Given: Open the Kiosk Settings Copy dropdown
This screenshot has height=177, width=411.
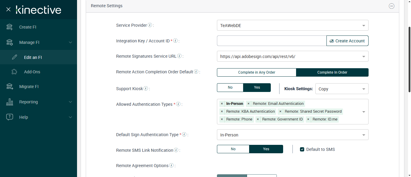Looking at the screenshot, I should pyautogui.click(x=342, y=89).
